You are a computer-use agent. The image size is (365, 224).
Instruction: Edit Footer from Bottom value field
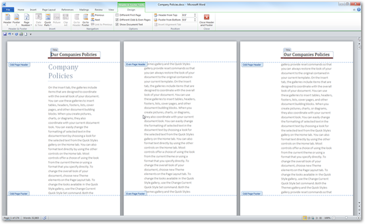point(187,20)
